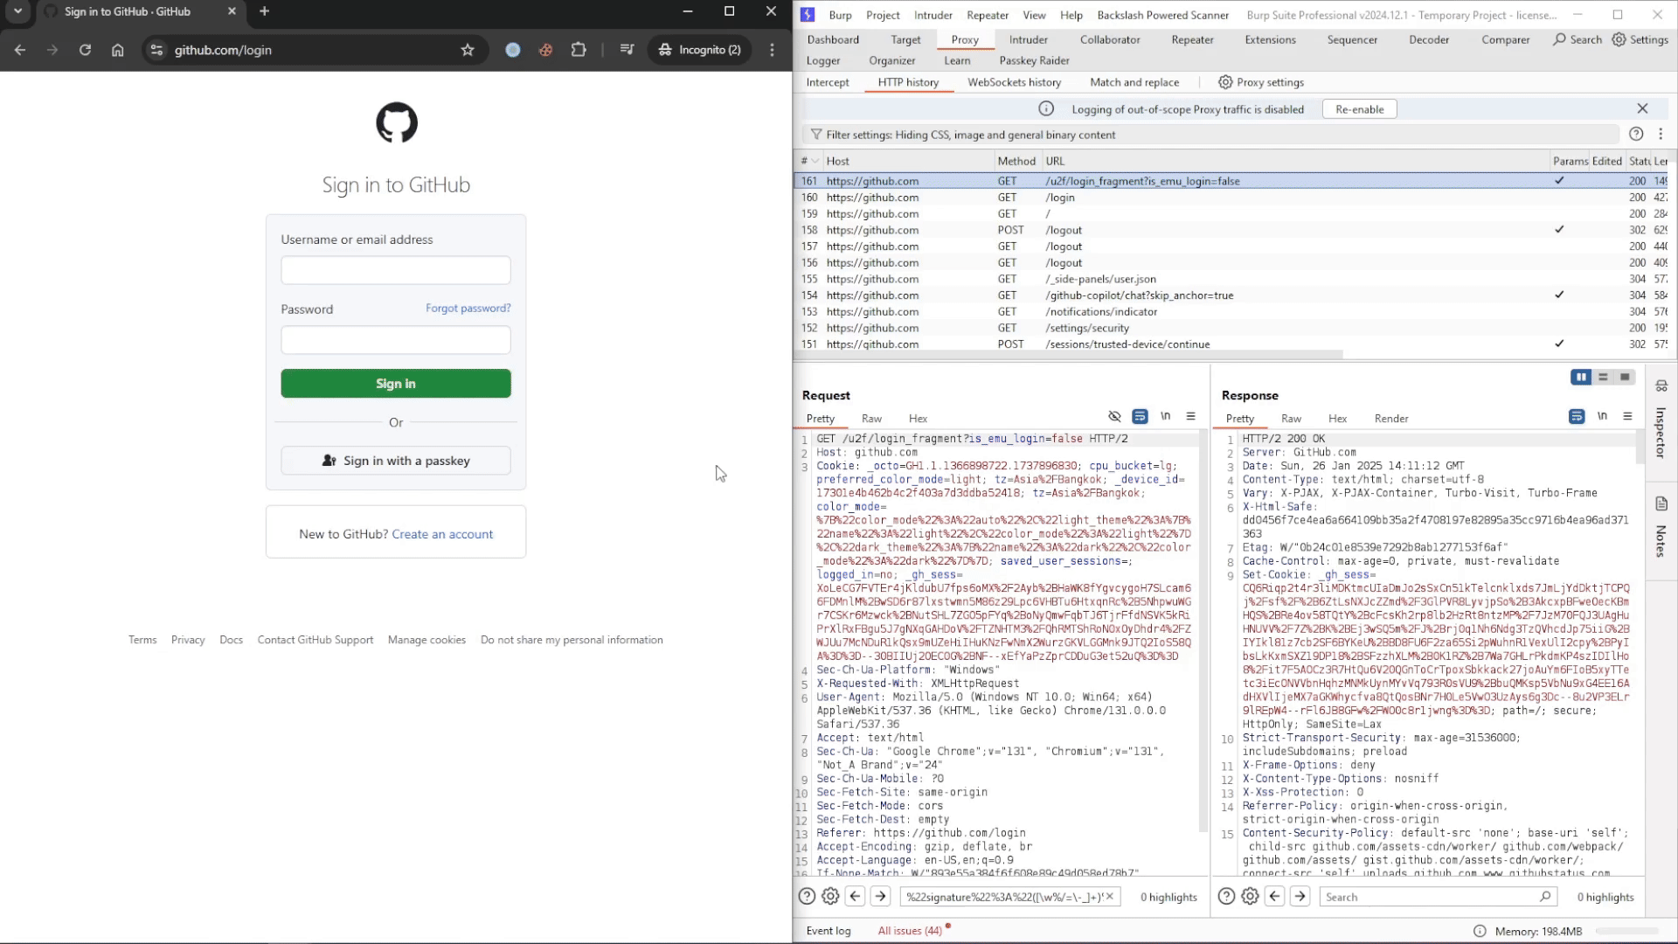Dismiss the out-of-scope logging notice

pos(1642,108)
